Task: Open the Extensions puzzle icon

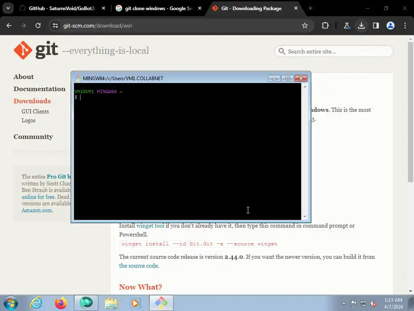Action: click(325, 26)
